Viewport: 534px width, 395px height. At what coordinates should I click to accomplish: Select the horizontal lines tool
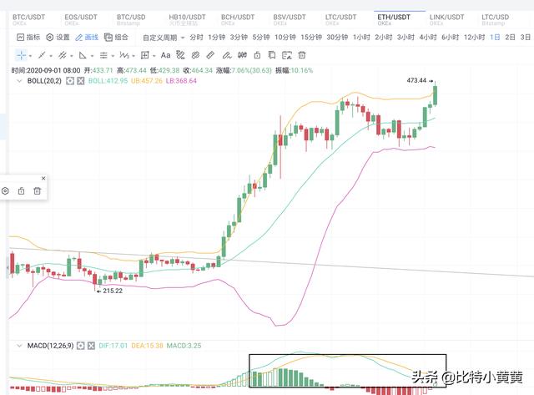coord(103,55)
